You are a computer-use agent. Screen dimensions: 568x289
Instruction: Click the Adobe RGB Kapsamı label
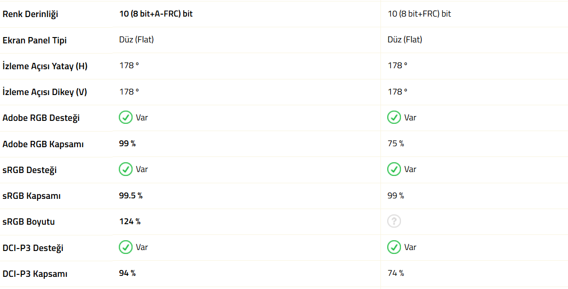[43, 144]
